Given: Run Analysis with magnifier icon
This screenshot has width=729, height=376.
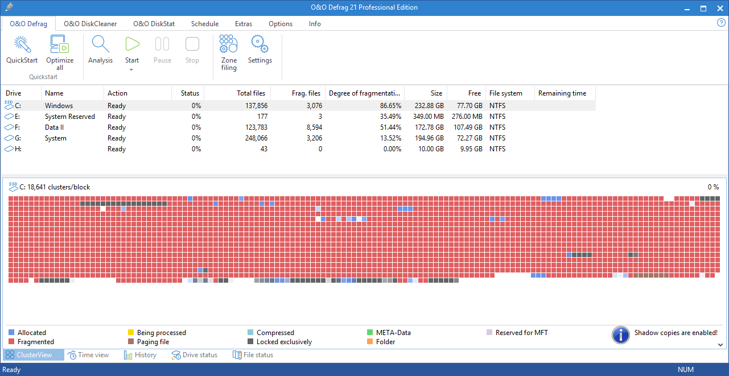Looking at the screenshot, I should coord(100,44).
